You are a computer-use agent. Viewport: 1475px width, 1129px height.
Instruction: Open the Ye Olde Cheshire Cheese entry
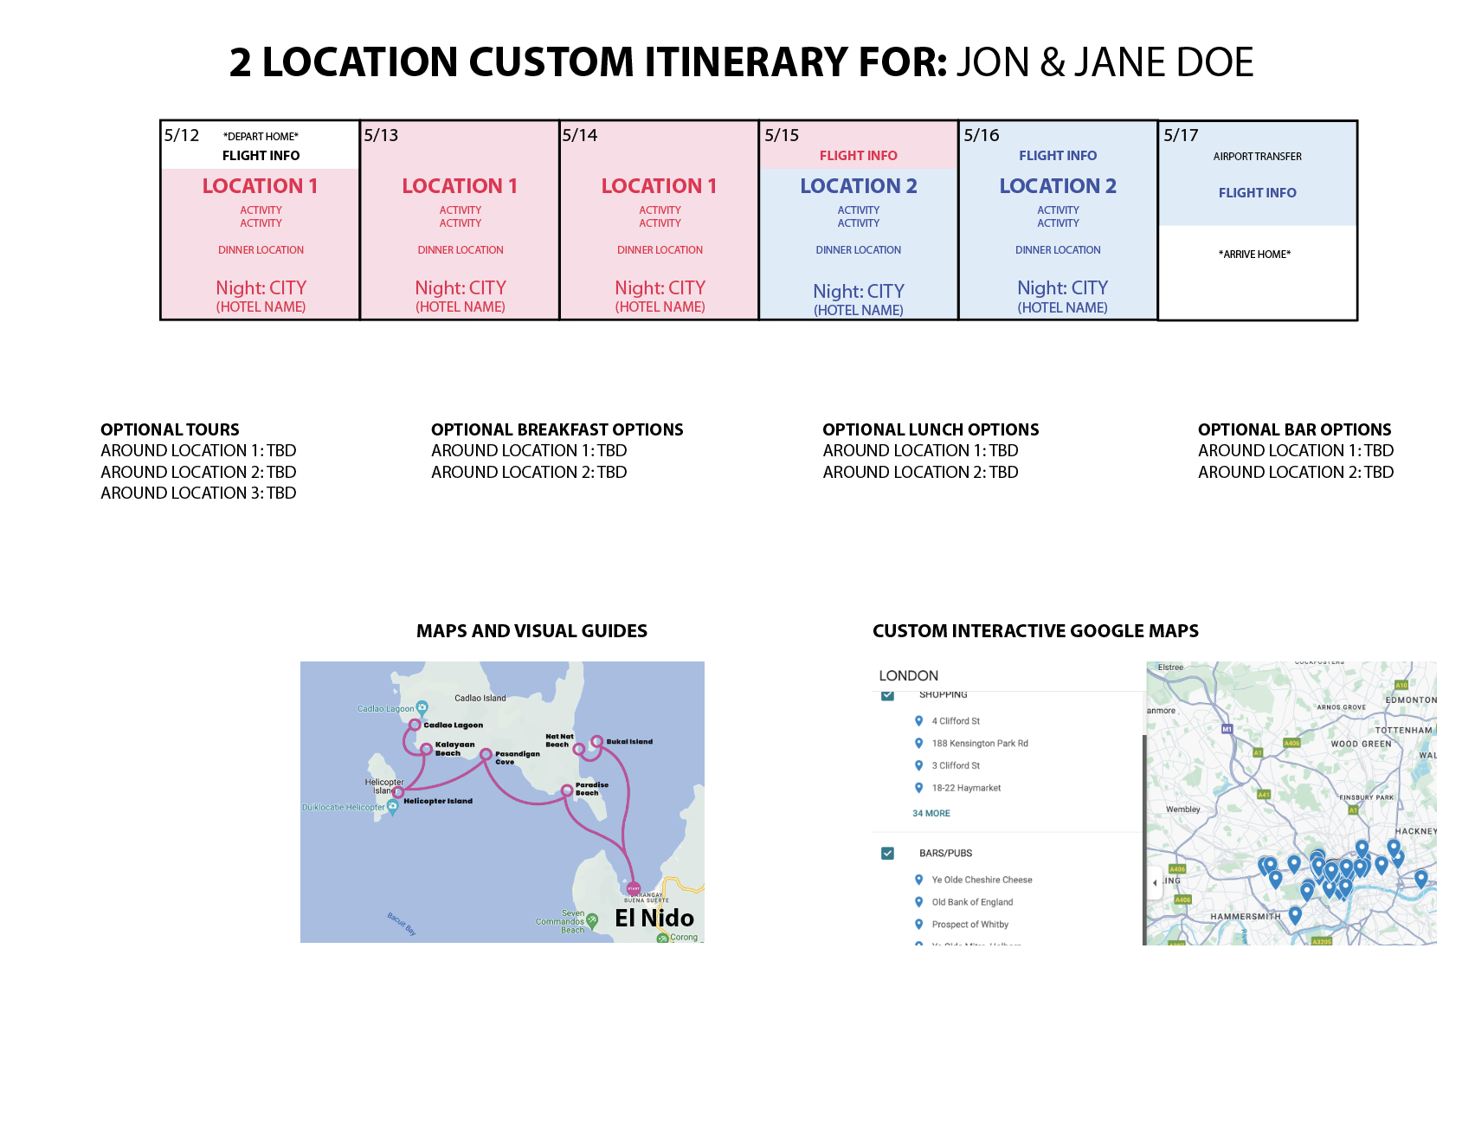pos(982,880)
